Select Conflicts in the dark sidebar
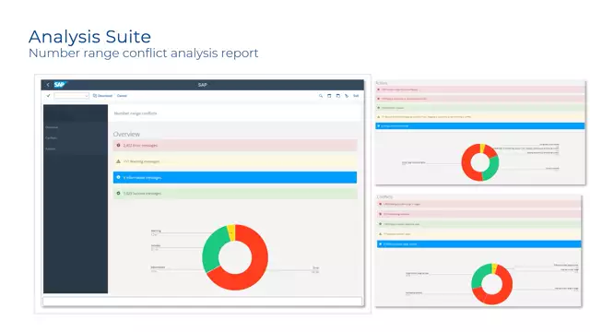 click(x=51, y=137)
